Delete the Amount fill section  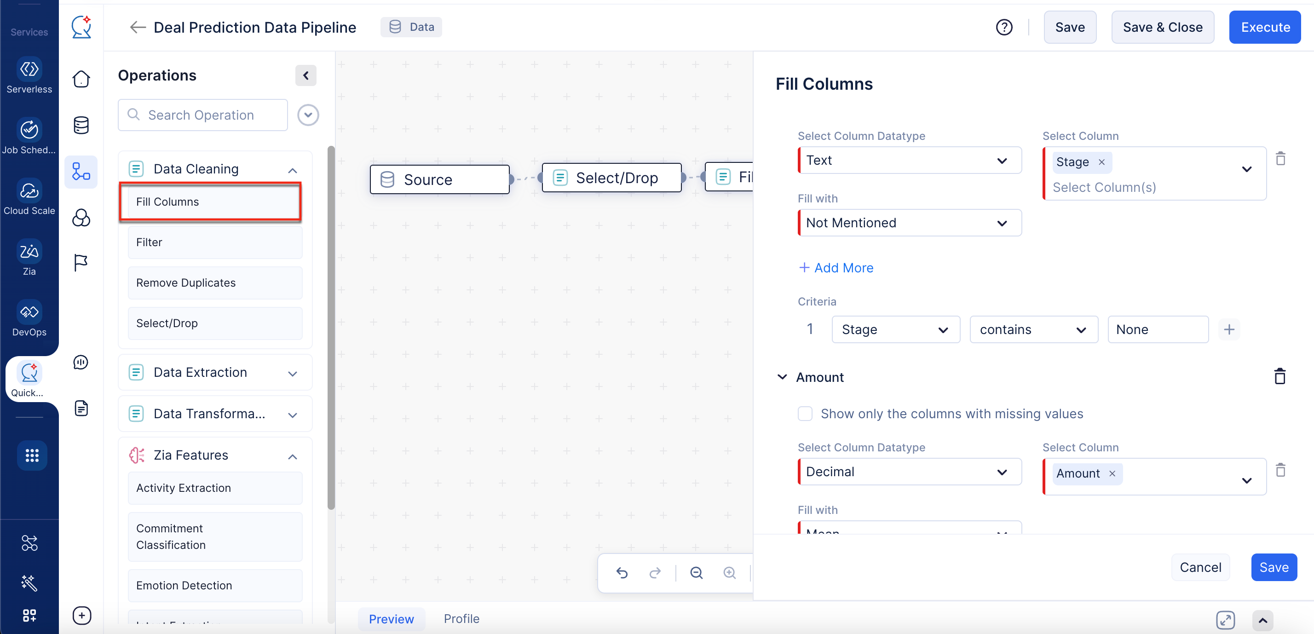click(1280, 376)
